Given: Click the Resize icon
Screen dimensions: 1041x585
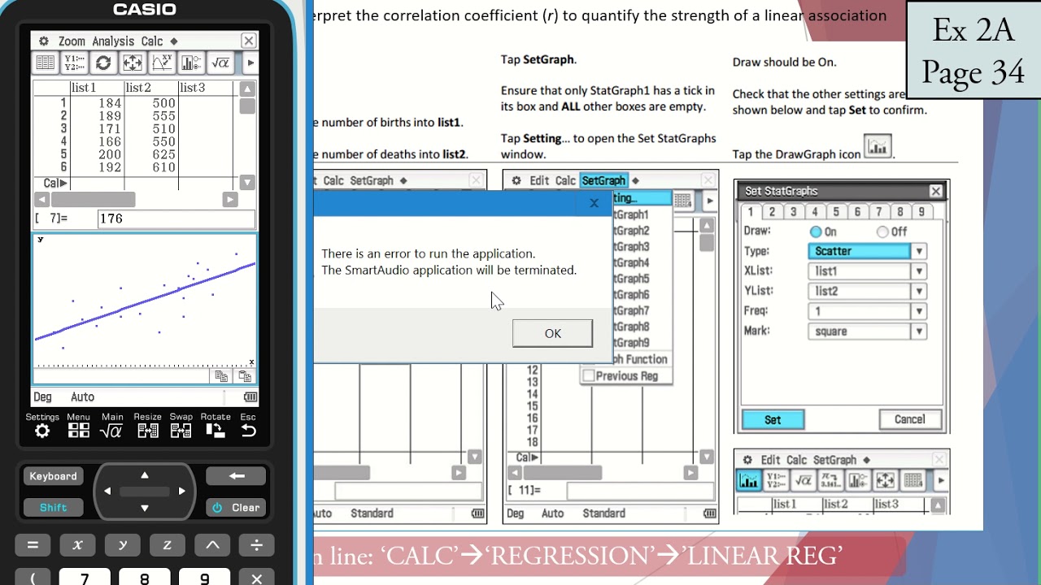Looking at the screenshot, I should [x=147, y=431].
